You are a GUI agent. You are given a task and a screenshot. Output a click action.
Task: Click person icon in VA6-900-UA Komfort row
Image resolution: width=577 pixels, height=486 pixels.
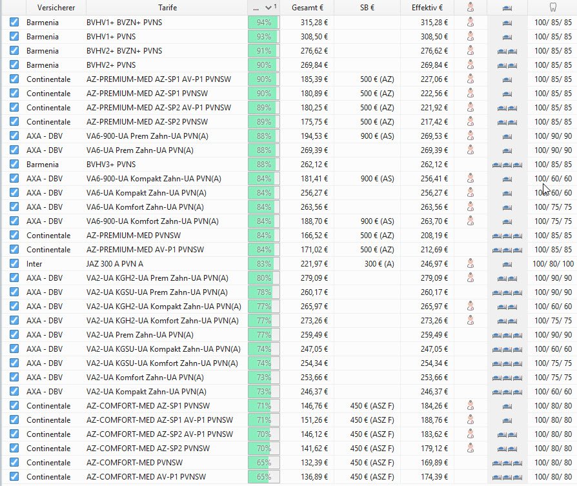[471, 221]
